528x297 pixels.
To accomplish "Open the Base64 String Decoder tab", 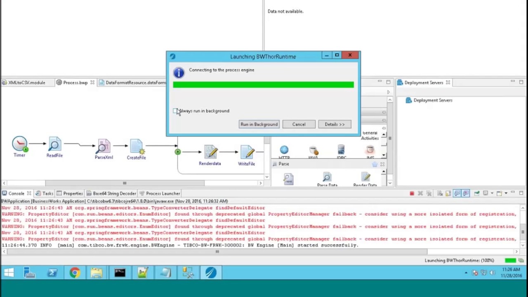I will 111,193.
